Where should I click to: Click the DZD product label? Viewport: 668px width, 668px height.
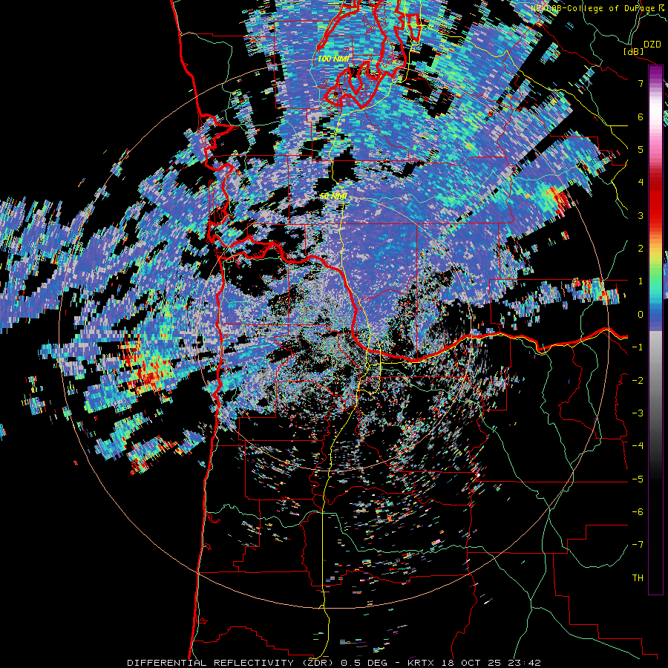[652, 45]
